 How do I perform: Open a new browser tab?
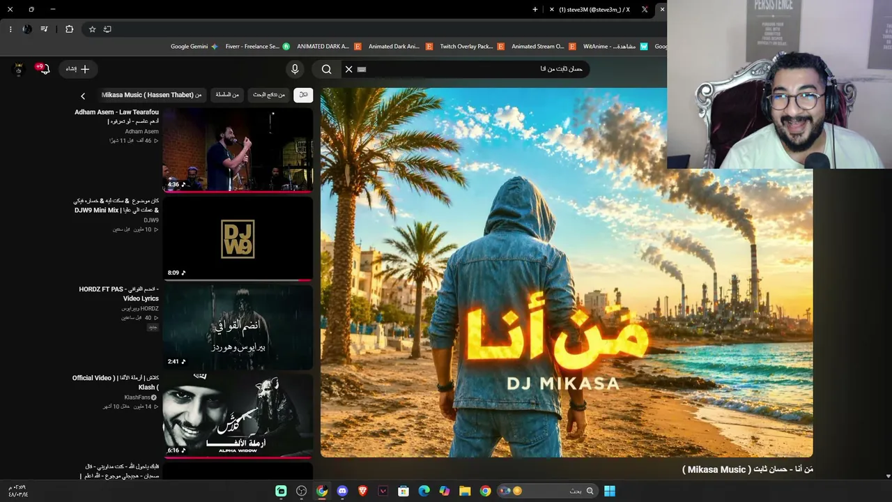[x=535, y=10]
